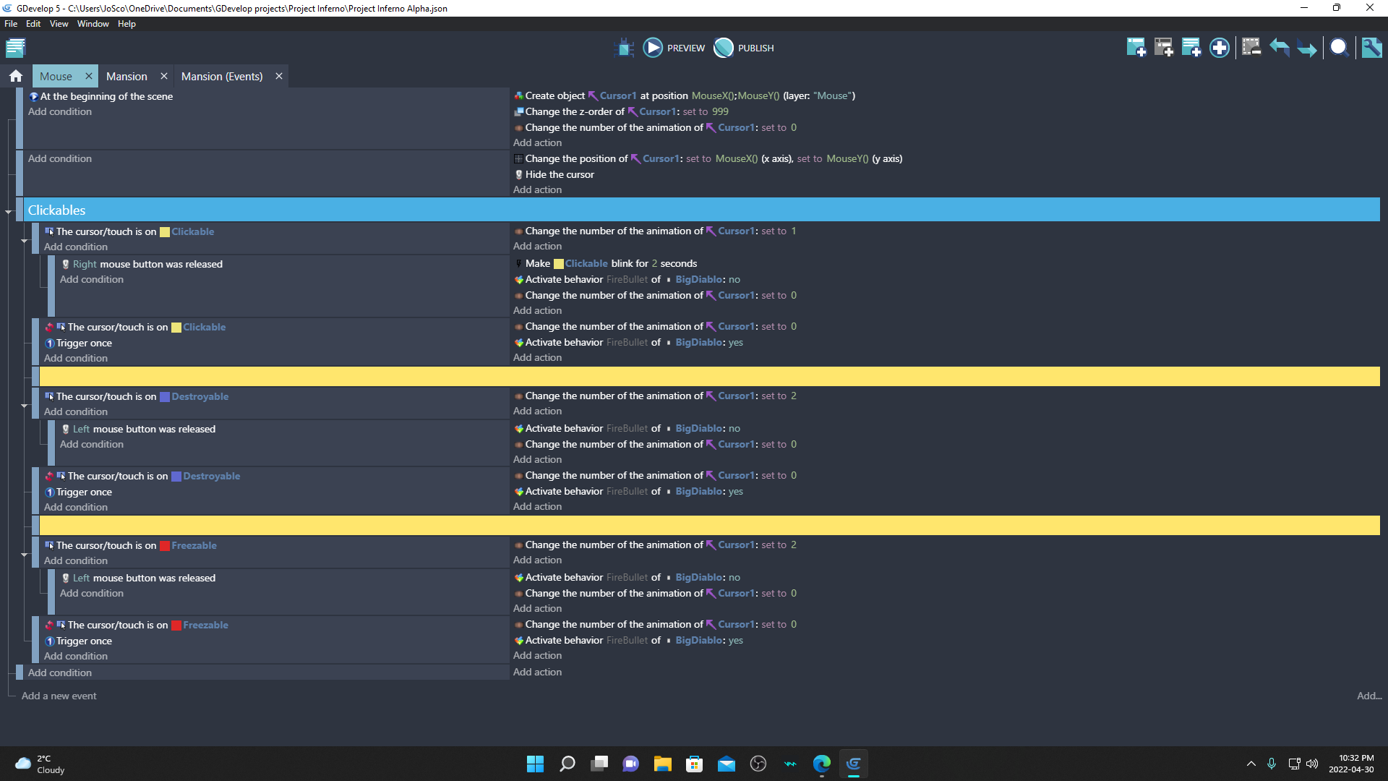
Task: Search in events with magnifier icon
Action: 1339,48
